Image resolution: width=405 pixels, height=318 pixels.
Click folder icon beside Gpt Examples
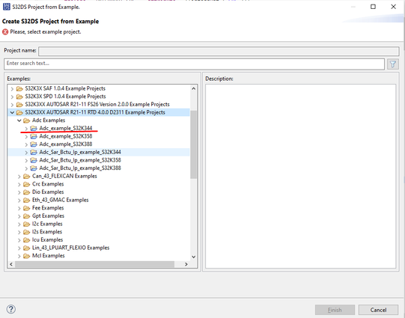pyautogui.click(x=27, y=216)
